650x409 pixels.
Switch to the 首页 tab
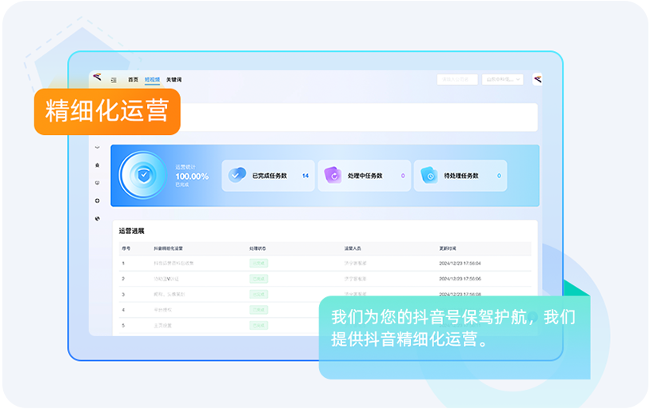[133, 80]
